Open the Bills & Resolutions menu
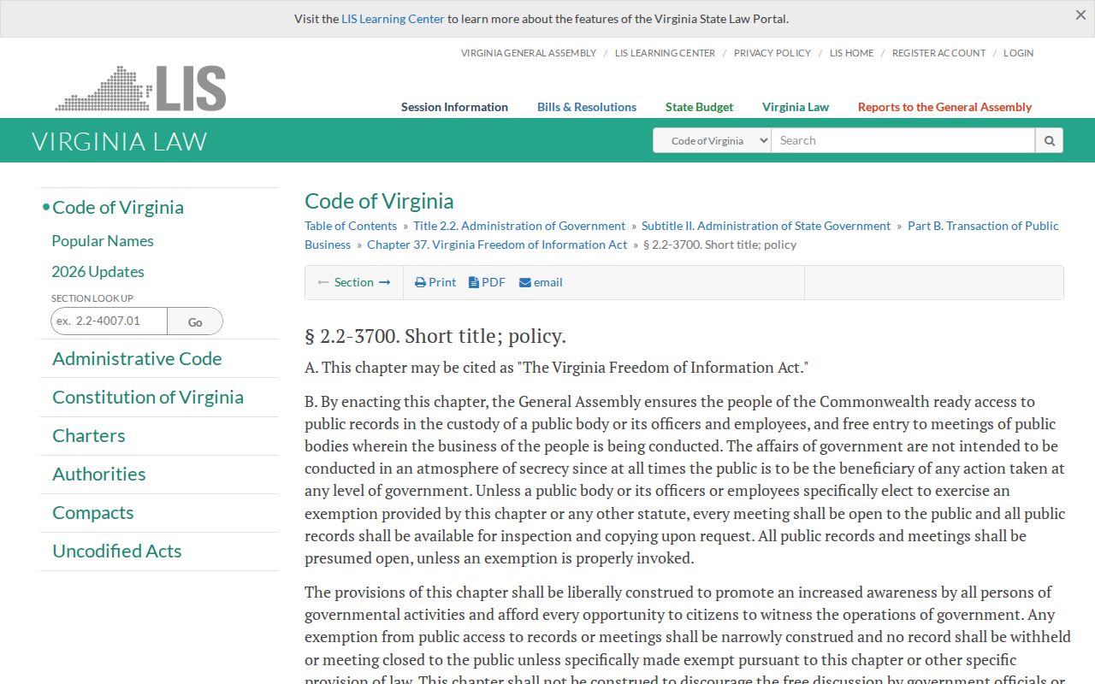 point(587,107)
